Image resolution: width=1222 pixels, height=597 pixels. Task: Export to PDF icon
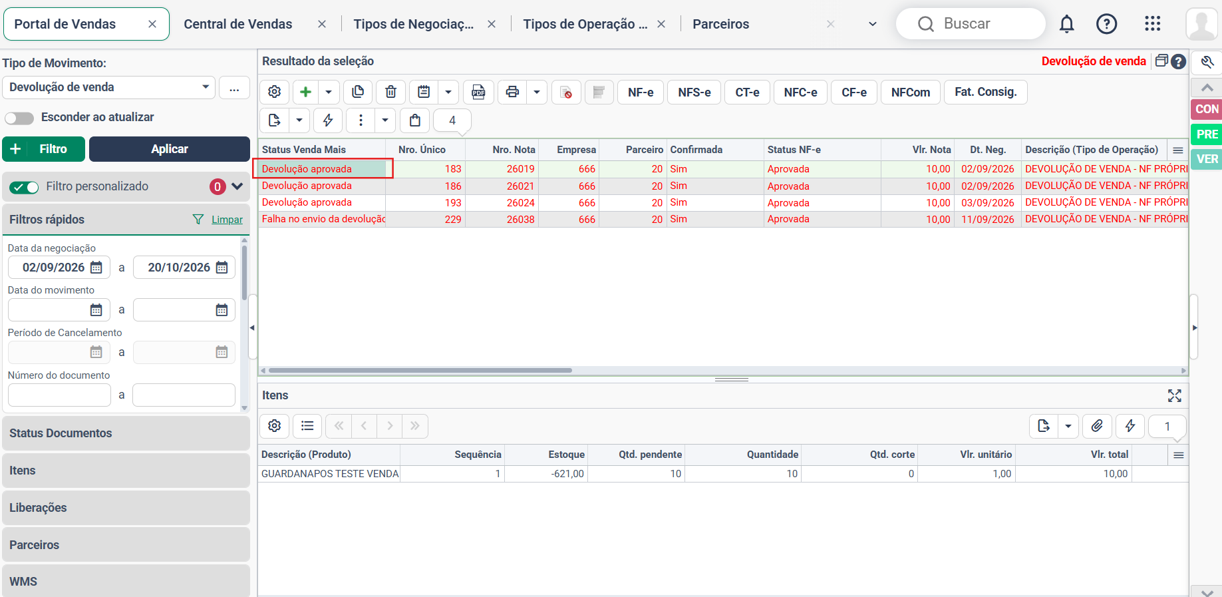click(478, 92)
